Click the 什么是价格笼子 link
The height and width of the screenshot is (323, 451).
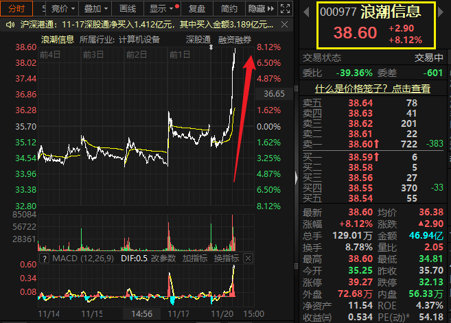(x=373, y=88)
